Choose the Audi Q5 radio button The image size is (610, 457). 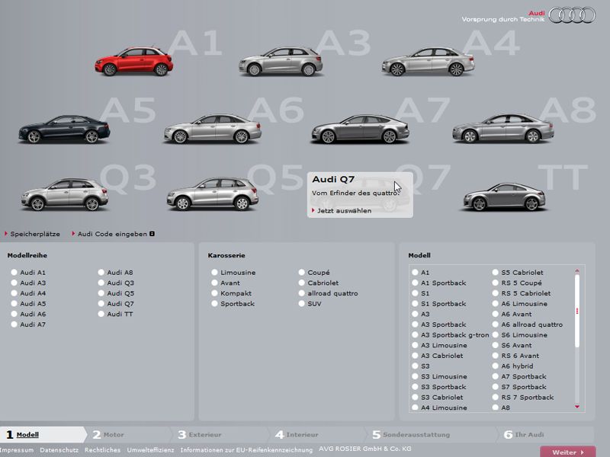[x=101, y=293]
